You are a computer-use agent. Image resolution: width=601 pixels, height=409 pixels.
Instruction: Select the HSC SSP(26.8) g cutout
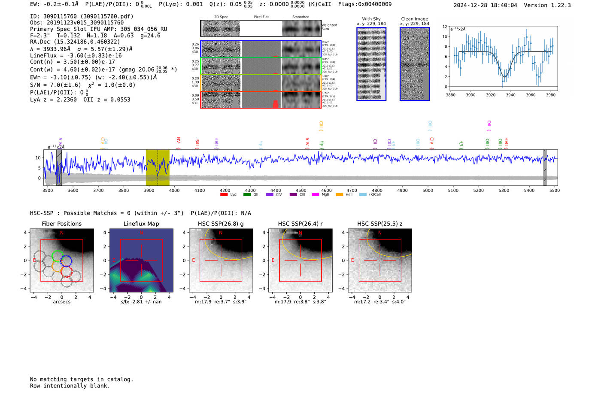[221, 261]
